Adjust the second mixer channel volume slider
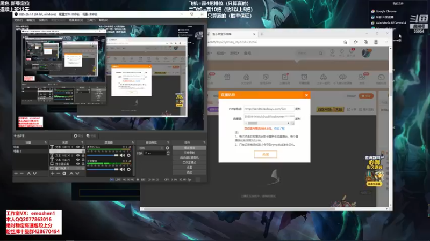430x241 pixels. (x=103, y=169)
